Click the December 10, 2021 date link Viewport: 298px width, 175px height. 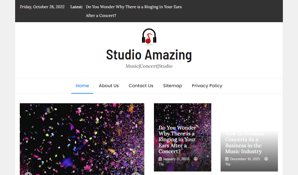pyautogui.click(x=244, y=159)
